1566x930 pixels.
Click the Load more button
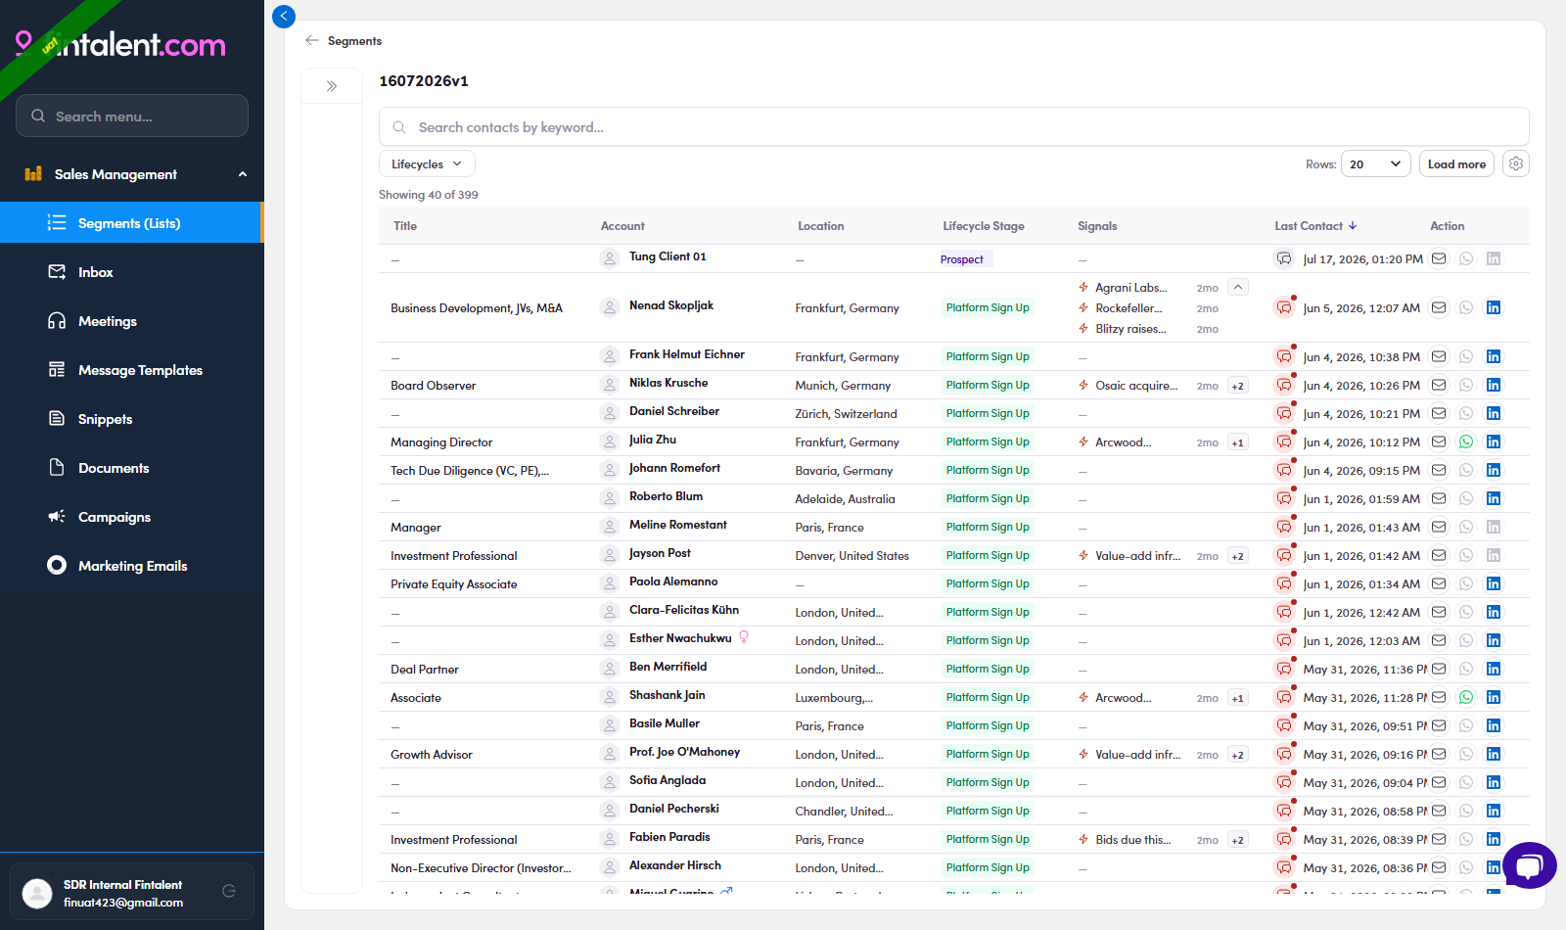pos(1456,163)
